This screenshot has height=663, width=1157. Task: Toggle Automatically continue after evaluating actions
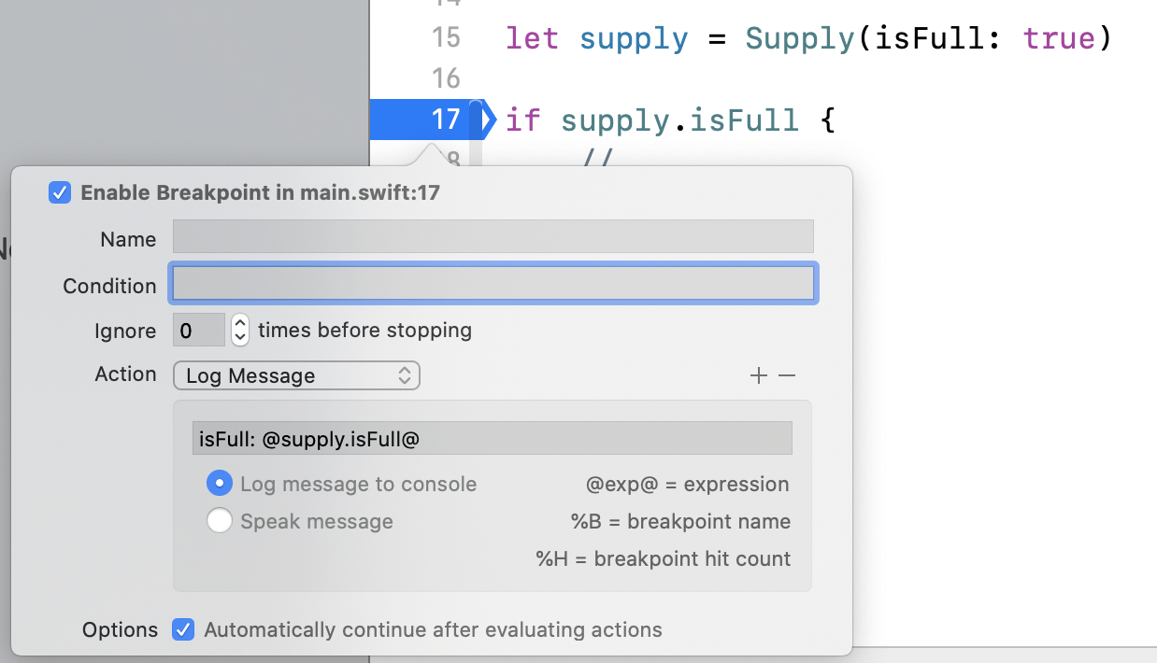click(x=183, y=629)
